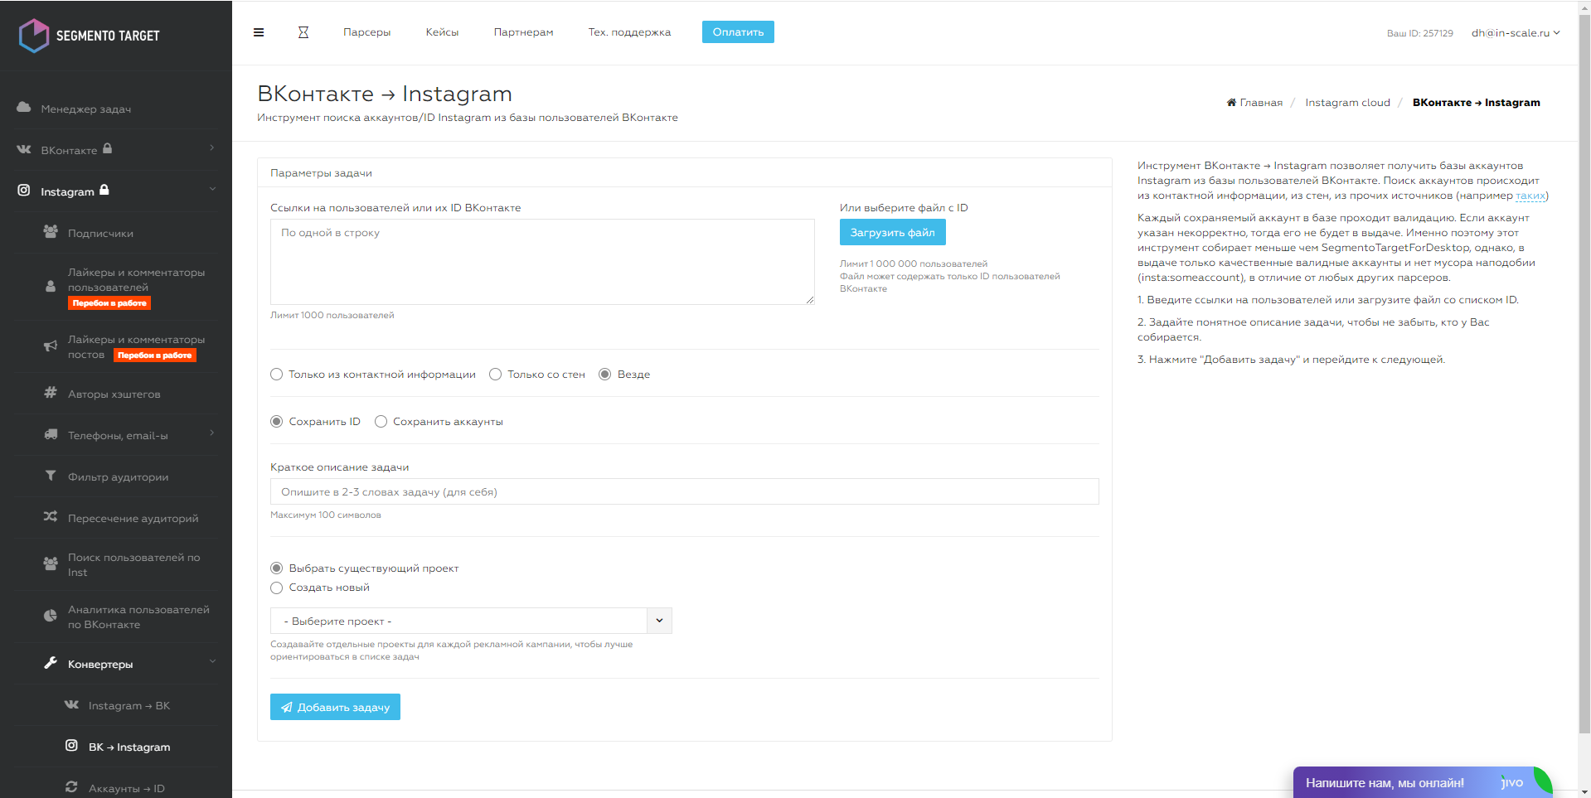Image resolution: width=1591 pixels, height=798 pixels.
Task: Click the pie chart icon for Аналитика пользователей
Action: pyautogui.click(x=51, y=616)
